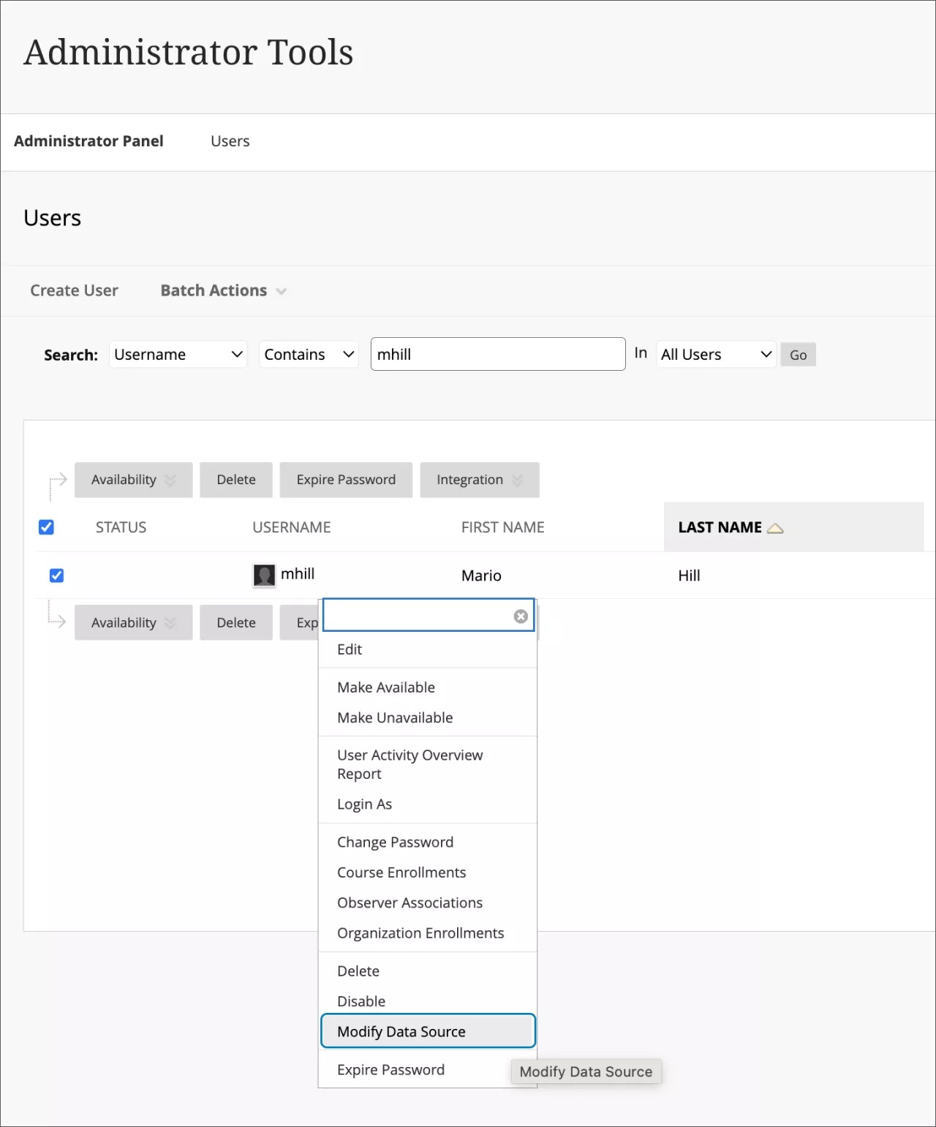Image resolution: width=936 pixels, height=1127 pixels.
Task: Select User Activity Overview Report
Action: coord(409,764)
